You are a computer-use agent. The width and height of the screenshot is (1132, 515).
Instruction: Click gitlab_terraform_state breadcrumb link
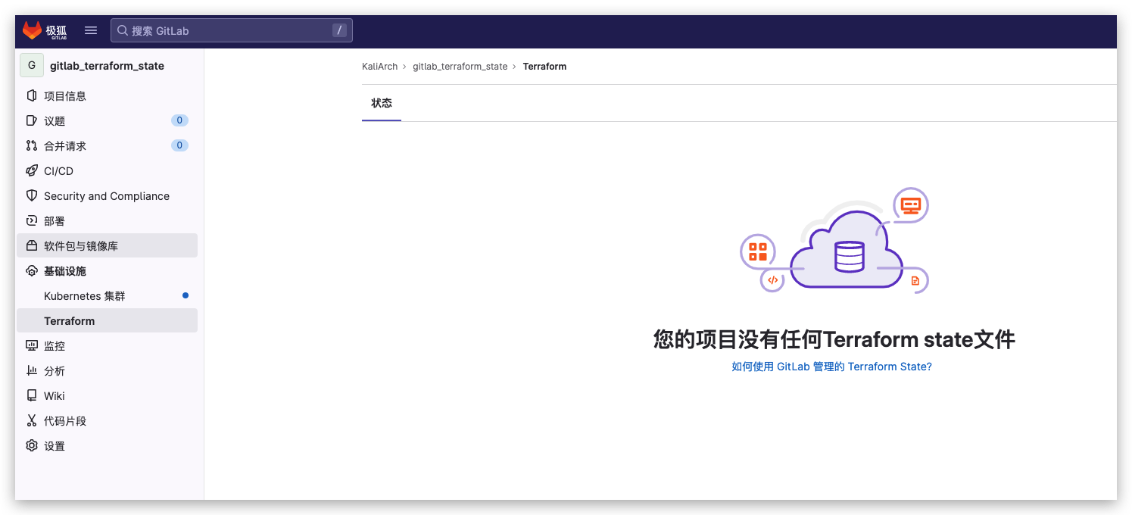[x=460, y=67]
